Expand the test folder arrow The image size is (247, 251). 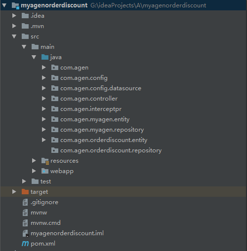[24, 181]
